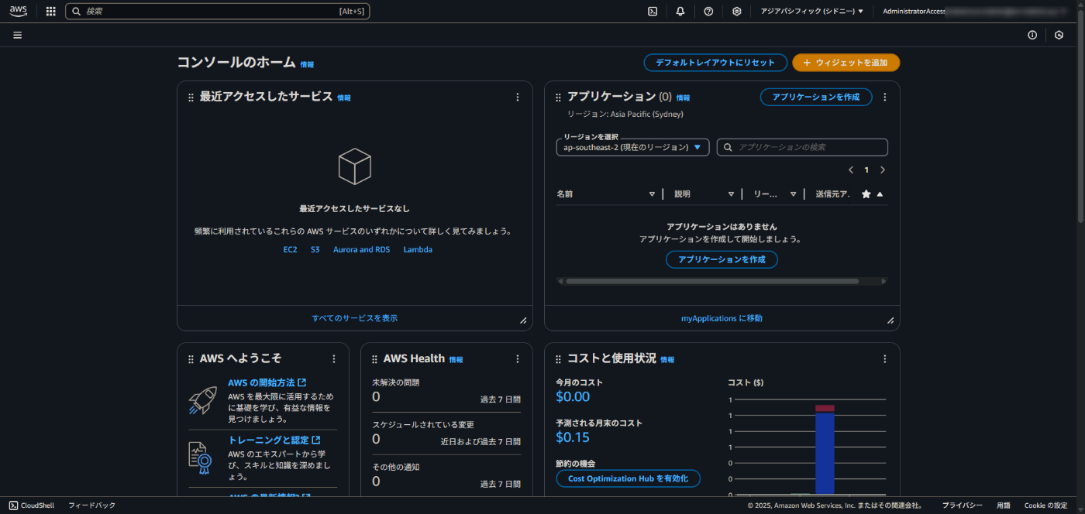Open options menu of AWS Health widget

tap(518, 359)
